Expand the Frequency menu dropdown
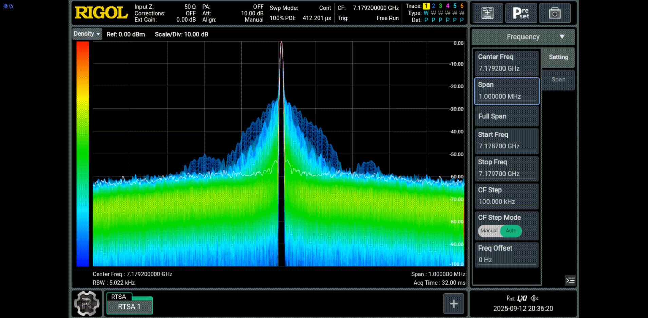Viewport: 648px width, 318px height. click(523, 37)
